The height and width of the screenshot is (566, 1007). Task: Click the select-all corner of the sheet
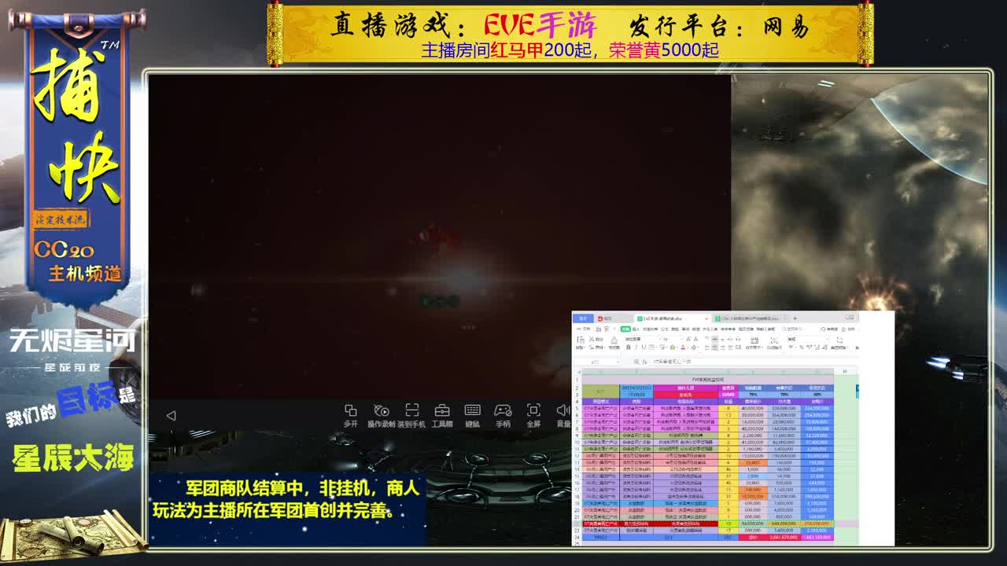pos(577,371)
